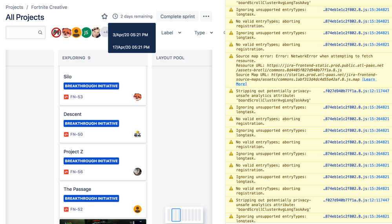Click the 3/Apr/20 05:21 PM tooltip date
This screenshot has width=392, height=224.
point(130,35)
